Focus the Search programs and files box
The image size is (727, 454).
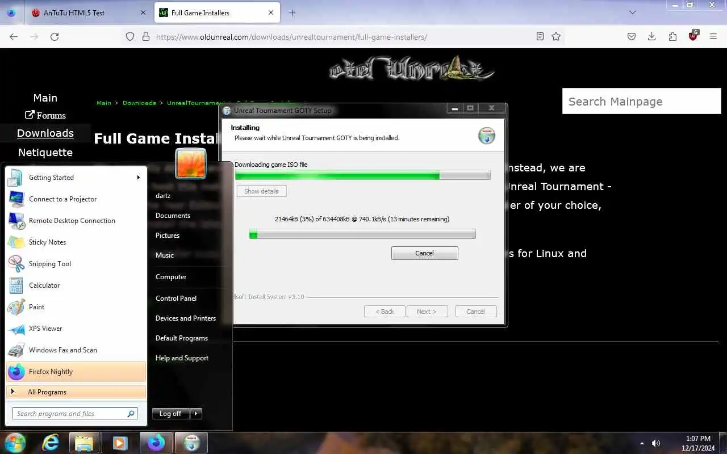[x=74, y=414]
